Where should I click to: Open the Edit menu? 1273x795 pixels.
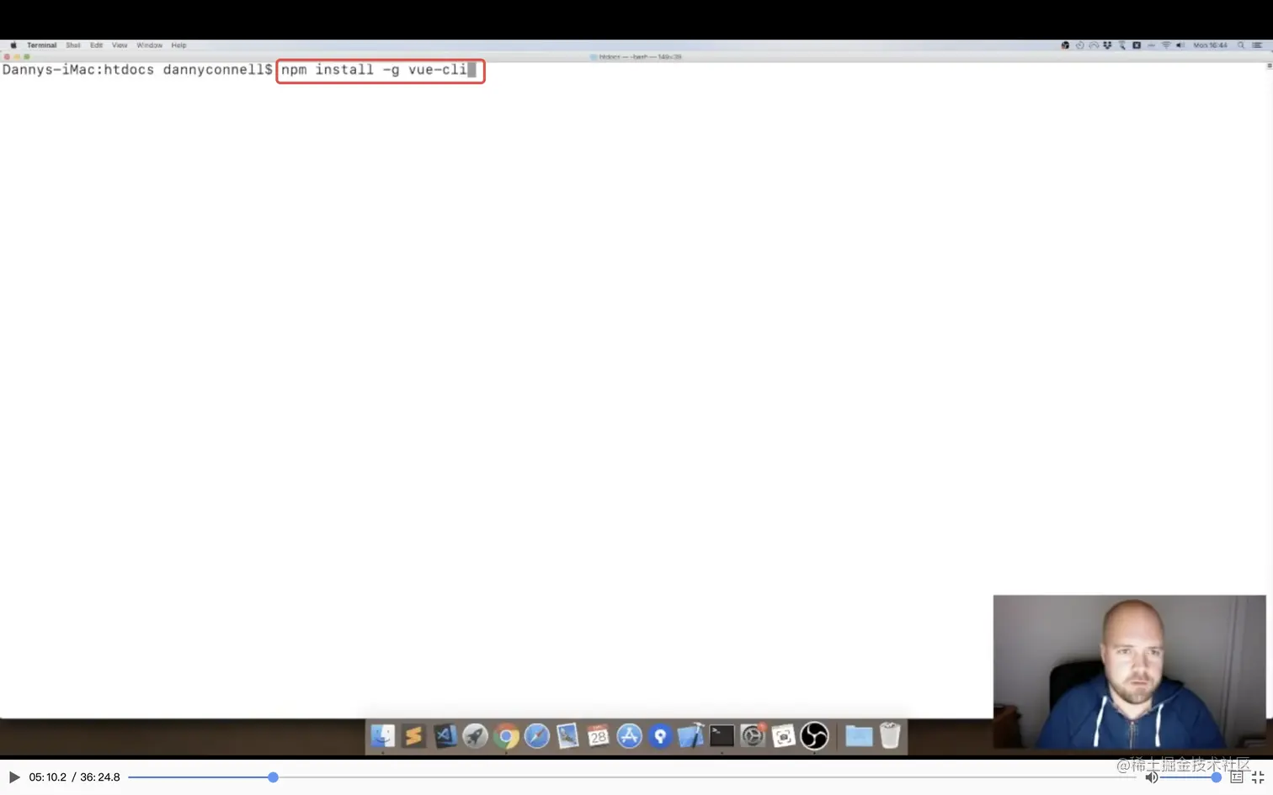pyautogui.click(x=96, y=45)
